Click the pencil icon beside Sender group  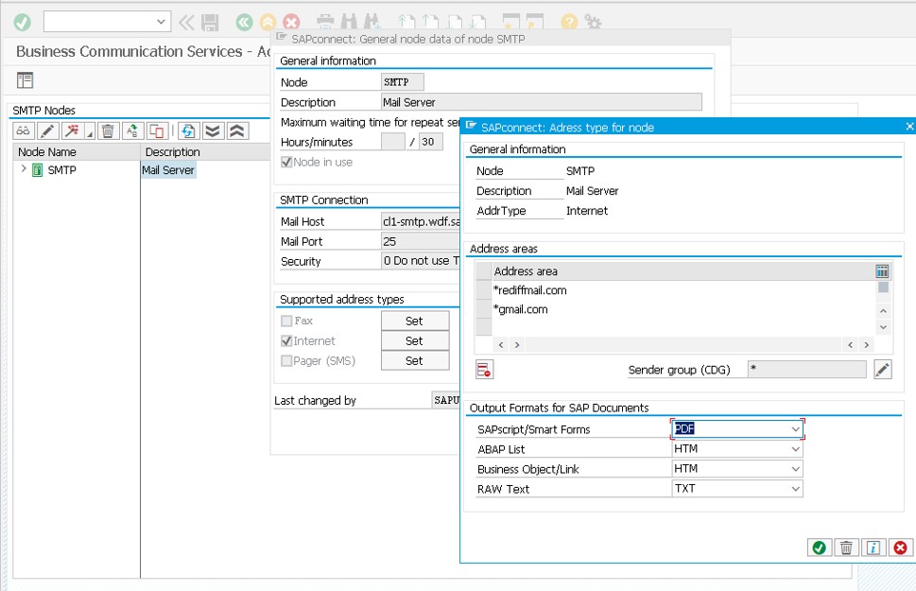[883, 370]
